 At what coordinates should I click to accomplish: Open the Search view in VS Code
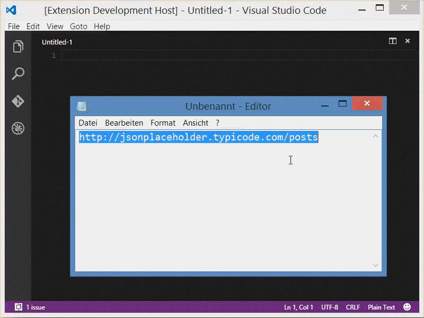point(18,74)
